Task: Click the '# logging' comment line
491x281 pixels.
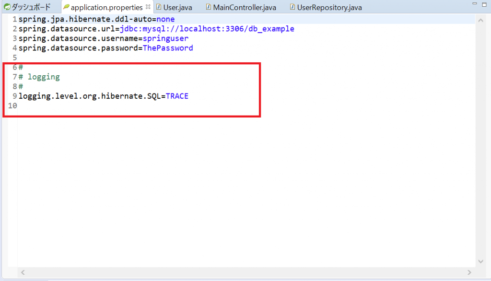Action: (43, 77)
